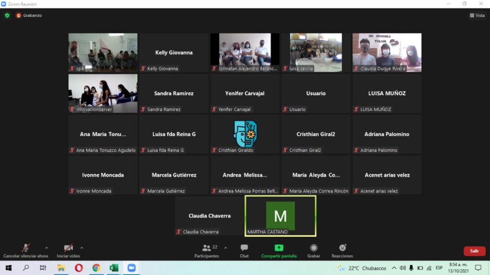Click the MARTHA CASTANO highlighted tile
490x275 pixels.
(280, 216)
